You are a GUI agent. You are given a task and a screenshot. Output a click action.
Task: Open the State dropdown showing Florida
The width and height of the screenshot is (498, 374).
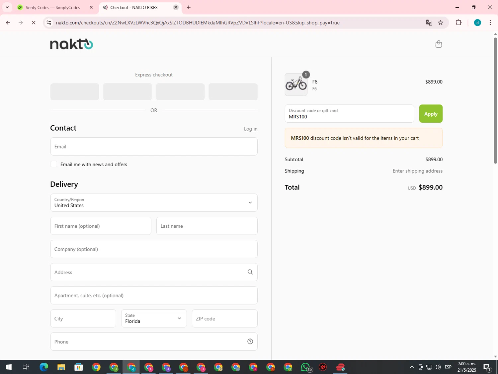(x=154, y=318)
